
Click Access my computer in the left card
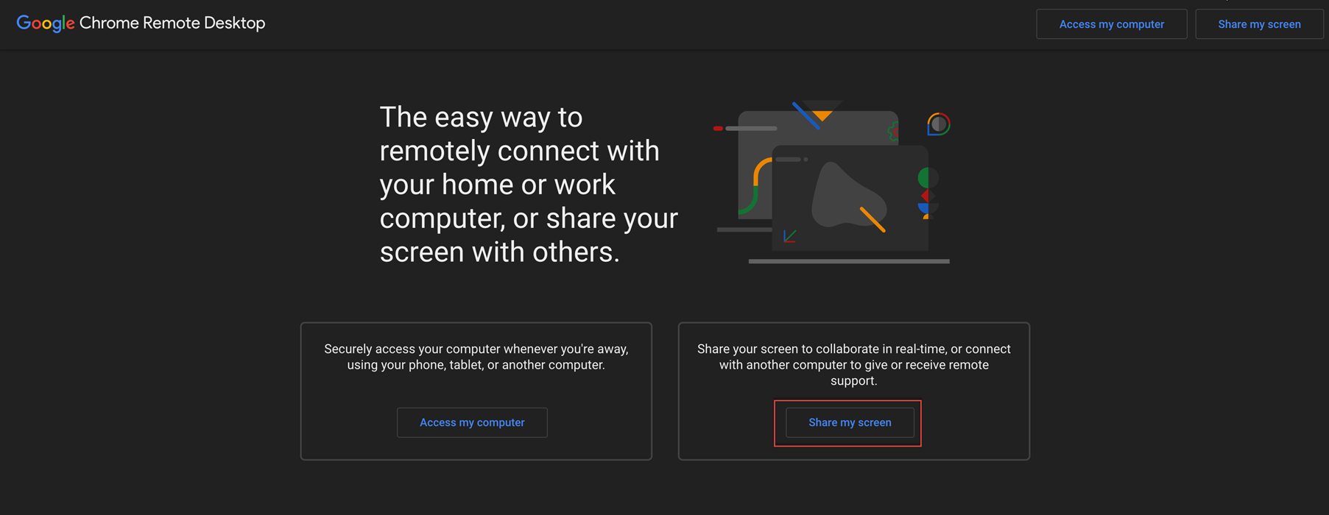point(472,422)
